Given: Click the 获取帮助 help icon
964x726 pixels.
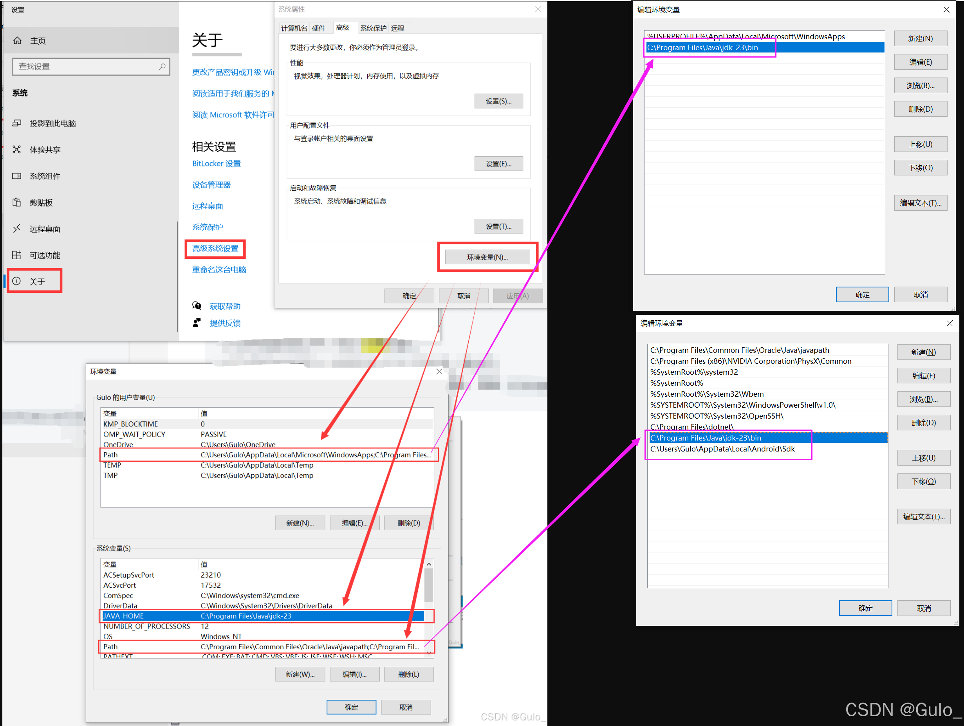Looking at the screenshot, I should pyautogui.click(x=197, y=305).
